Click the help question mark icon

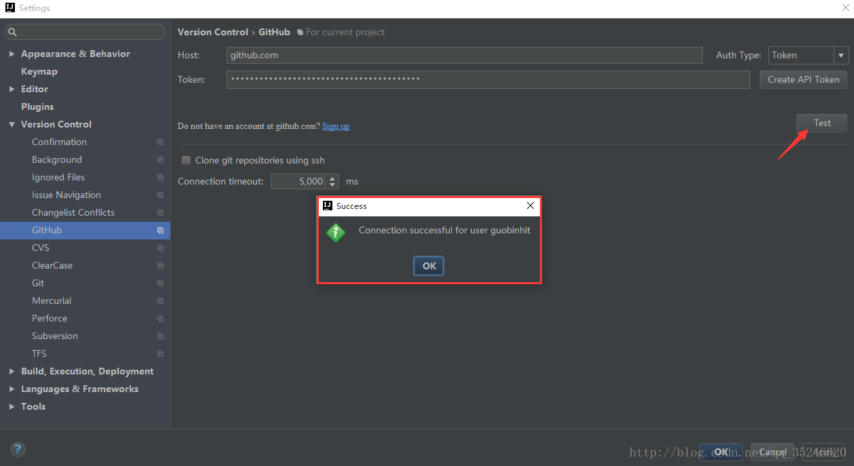point(18,448)
